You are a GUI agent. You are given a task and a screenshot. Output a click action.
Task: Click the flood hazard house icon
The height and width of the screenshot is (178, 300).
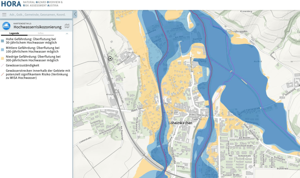point(6,26)
